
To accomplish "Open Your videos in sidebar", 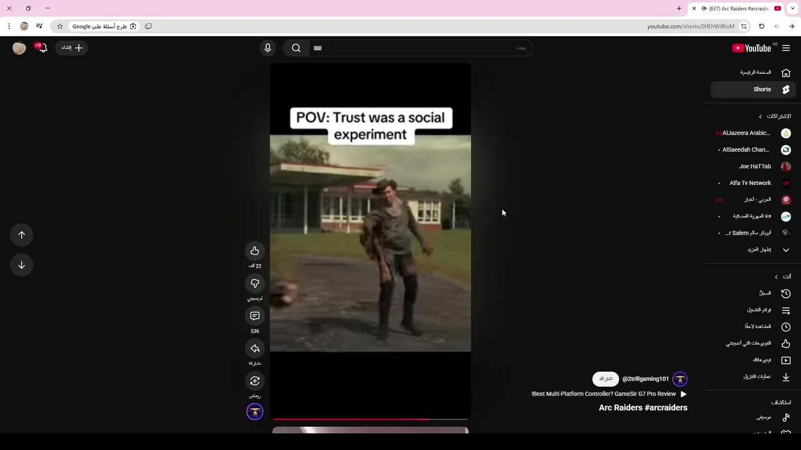I will coord(754,360).
